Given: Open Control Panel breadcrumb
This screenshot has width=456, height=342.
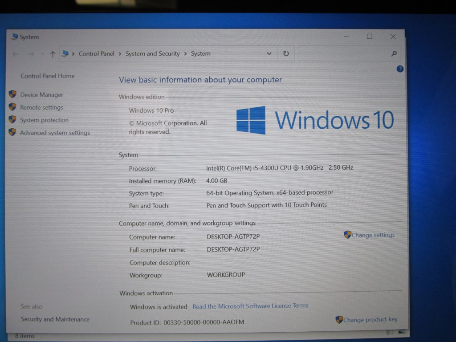Looking at the screenshot, I should 96,53.
